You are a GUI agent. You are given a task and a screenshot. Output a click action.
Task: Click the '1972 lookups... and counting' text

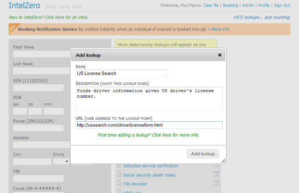point(262,17)
